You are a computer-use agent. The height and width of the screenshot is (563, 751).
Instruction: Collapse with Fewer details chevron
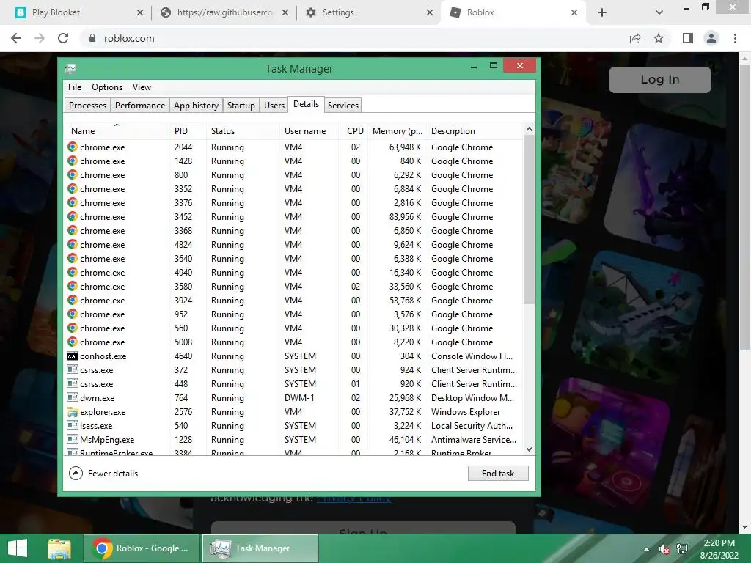coord(76,474)
